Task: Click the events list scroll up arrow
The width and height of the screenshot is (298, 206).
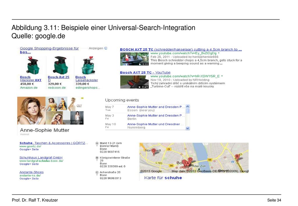Action: 188,106
